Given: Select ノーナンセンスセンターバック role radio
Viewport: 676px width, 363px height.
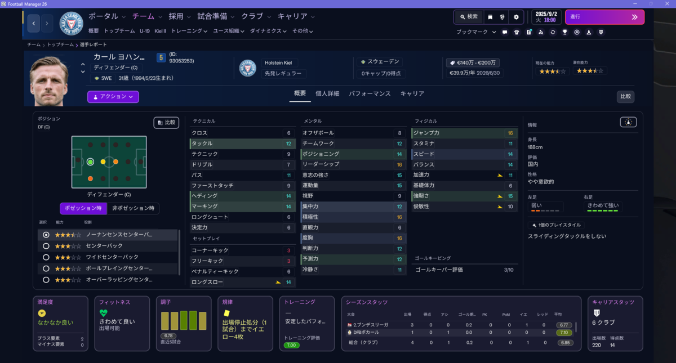Looking at the screenshot, I should click(46, 235).
